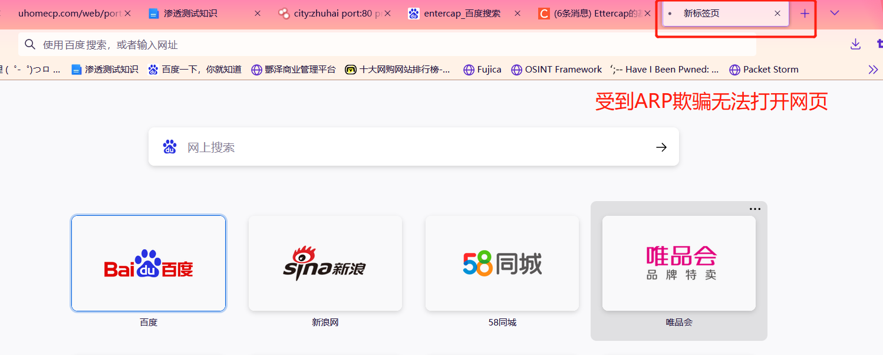Open the Packet Storm bookmark
This screenshot has width=883, height=355.
(764, 70)
